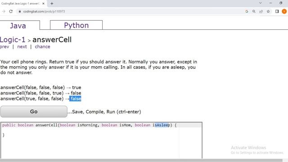Click the isAsleep parameter in code
This screenshot has height=162, width=288.
[x=161, y=125]
